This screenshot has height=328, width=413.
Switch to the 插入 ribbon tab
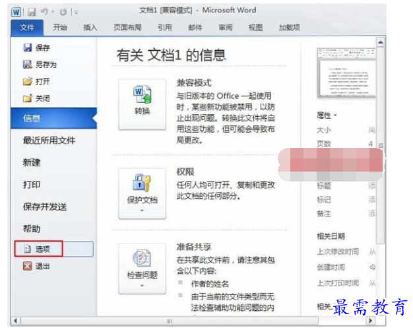click(x=90, y=28)
